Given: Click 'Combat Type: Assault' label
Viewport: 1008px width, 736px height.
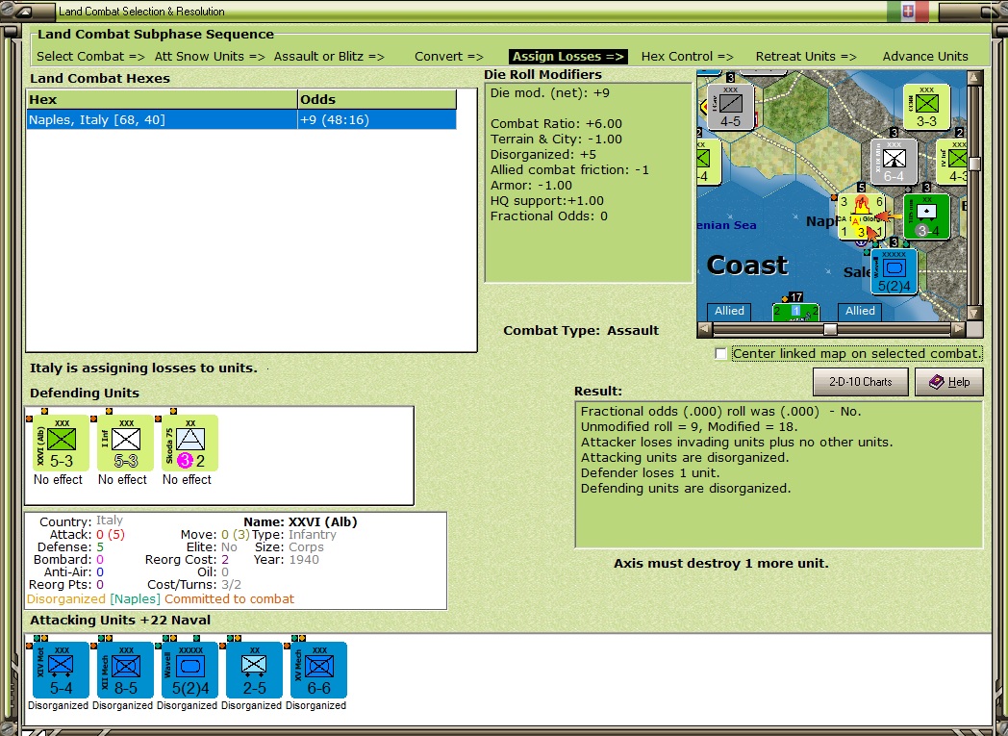Looking at the screenshot, I should (581, 331).
